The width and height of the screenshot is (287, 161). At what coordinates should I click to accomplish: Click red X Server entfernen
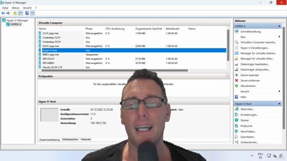click(x=237, y=80)
